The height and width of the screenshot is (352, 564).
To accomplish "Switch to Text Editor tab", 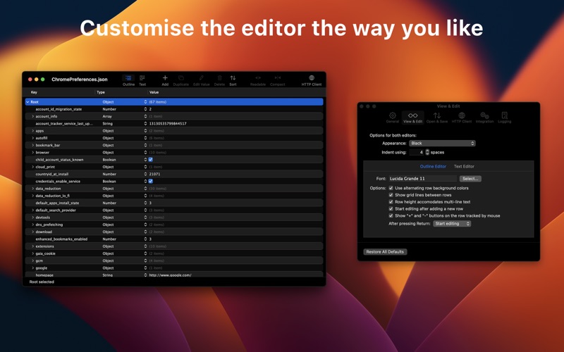I will click(x=464, y=166).
